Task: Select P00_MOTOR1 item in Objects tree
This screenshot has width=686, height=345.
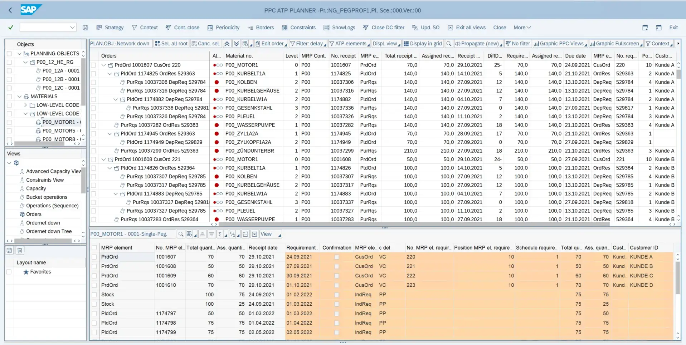Action: click(59, 122)
